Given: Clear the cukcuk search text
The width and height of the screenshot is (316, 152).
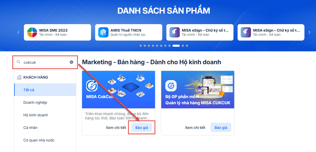Looking at the screenshot, I should coord(71,62).
